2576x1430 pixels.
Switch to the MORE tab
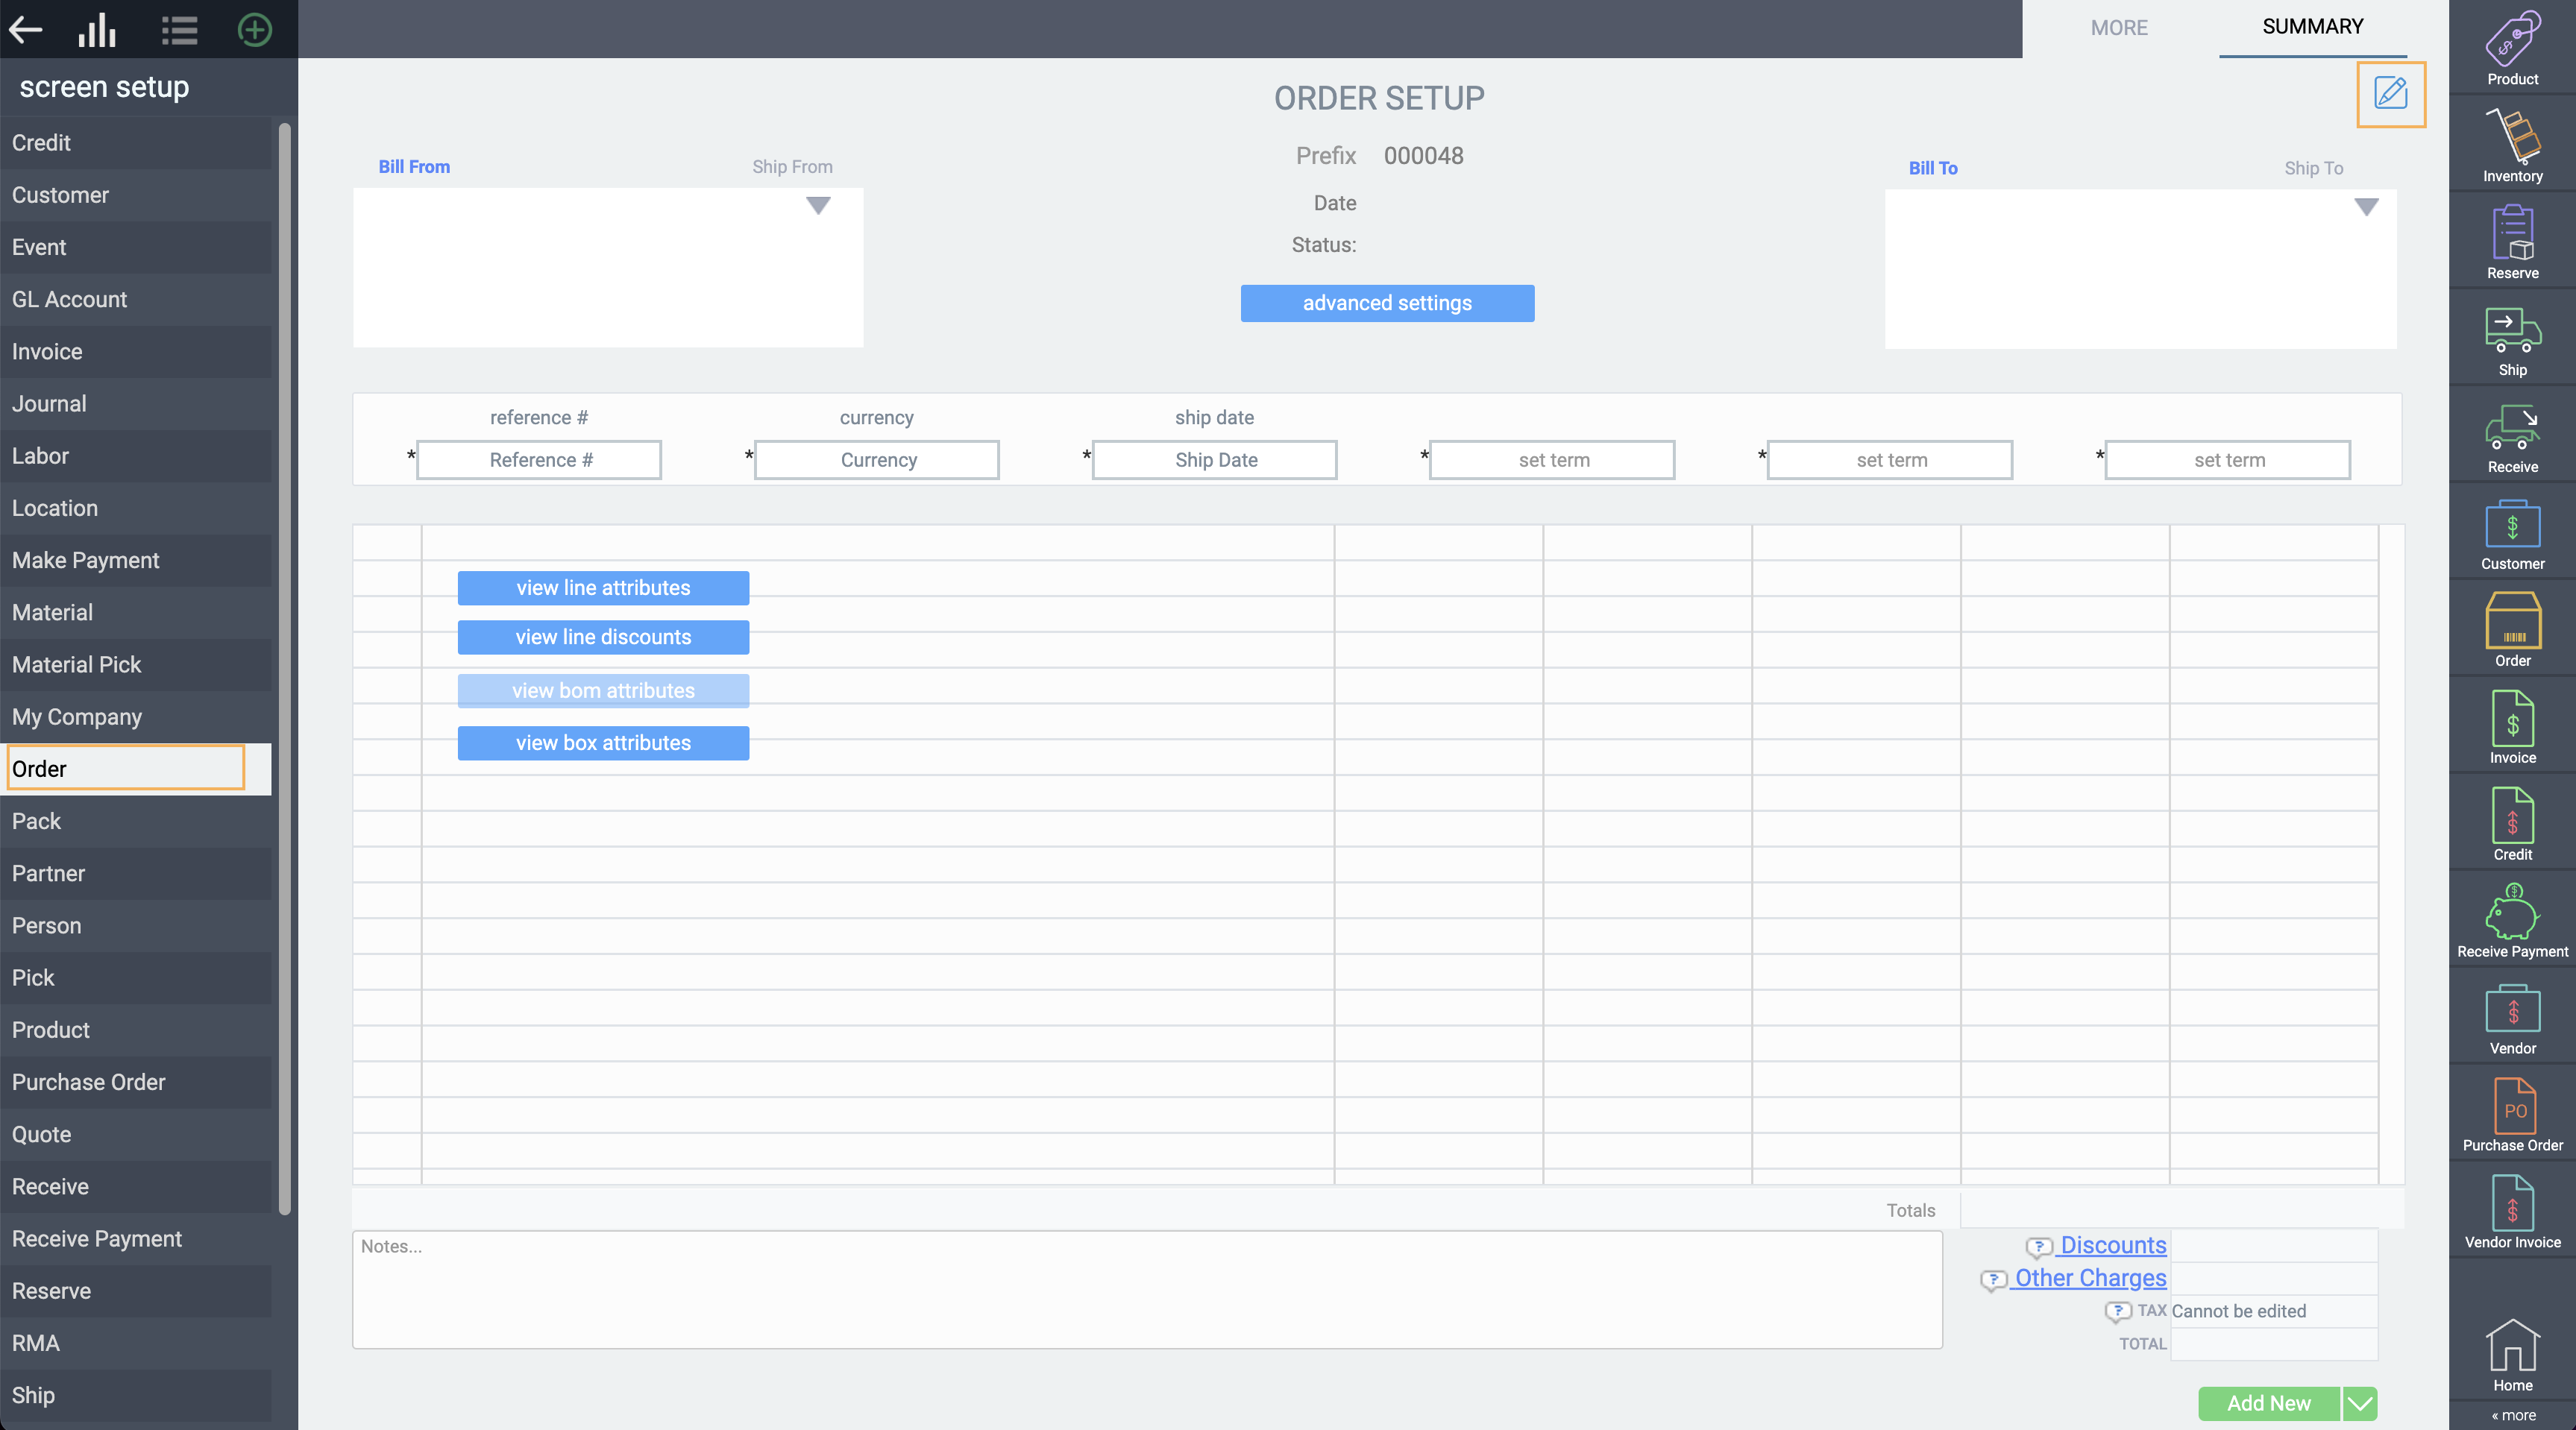tap(2118, 28)
